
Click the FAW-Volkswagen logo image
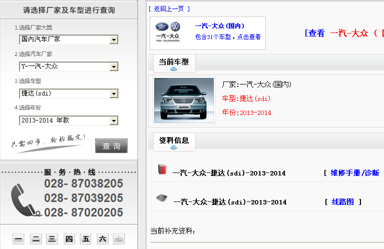point(168,32)
